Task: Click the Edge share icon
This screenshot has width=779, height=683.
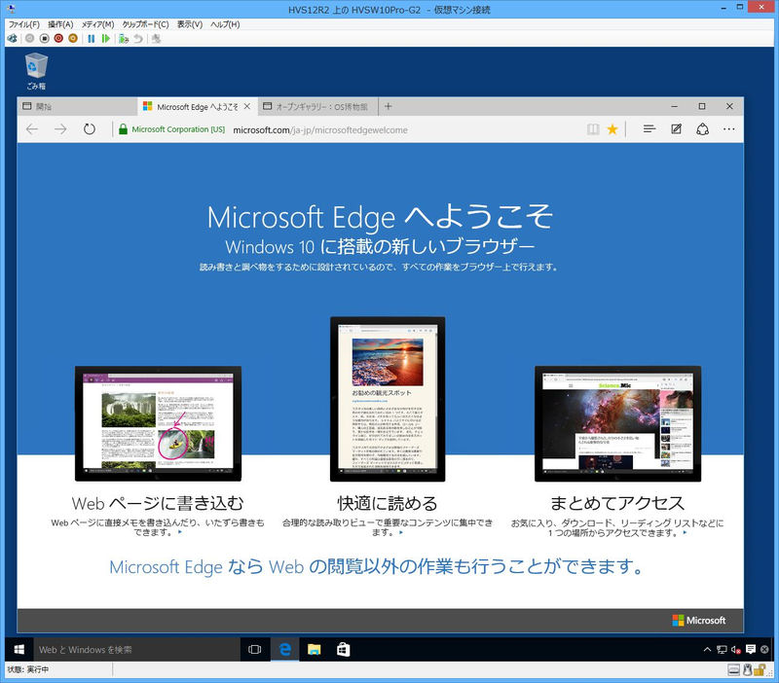Action: [702, 129]
